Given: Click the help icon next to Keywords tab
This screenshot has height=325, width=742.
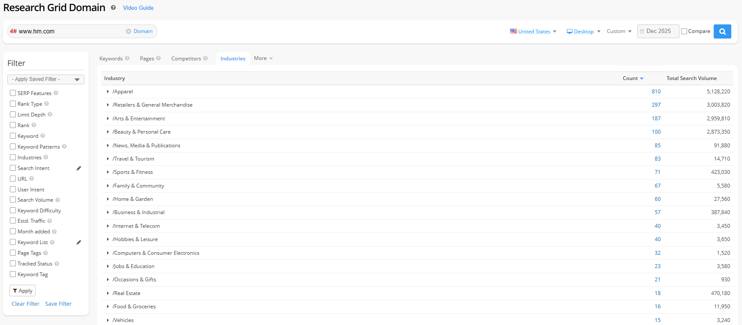Looking at the screenshot, I should (127, 58).
